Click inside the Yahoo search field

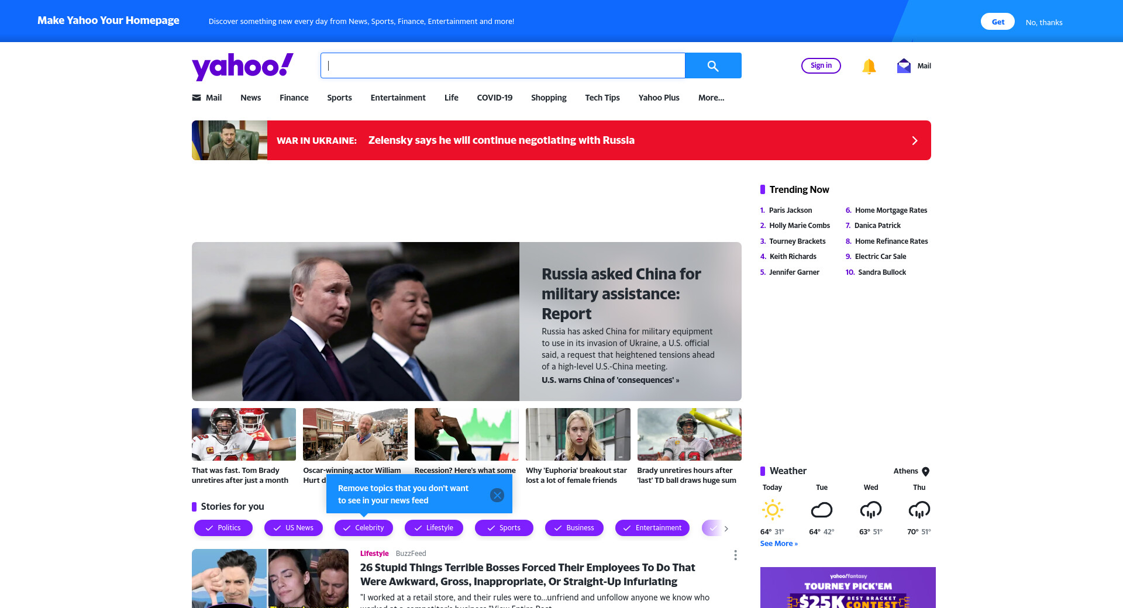tap(503, 65)
